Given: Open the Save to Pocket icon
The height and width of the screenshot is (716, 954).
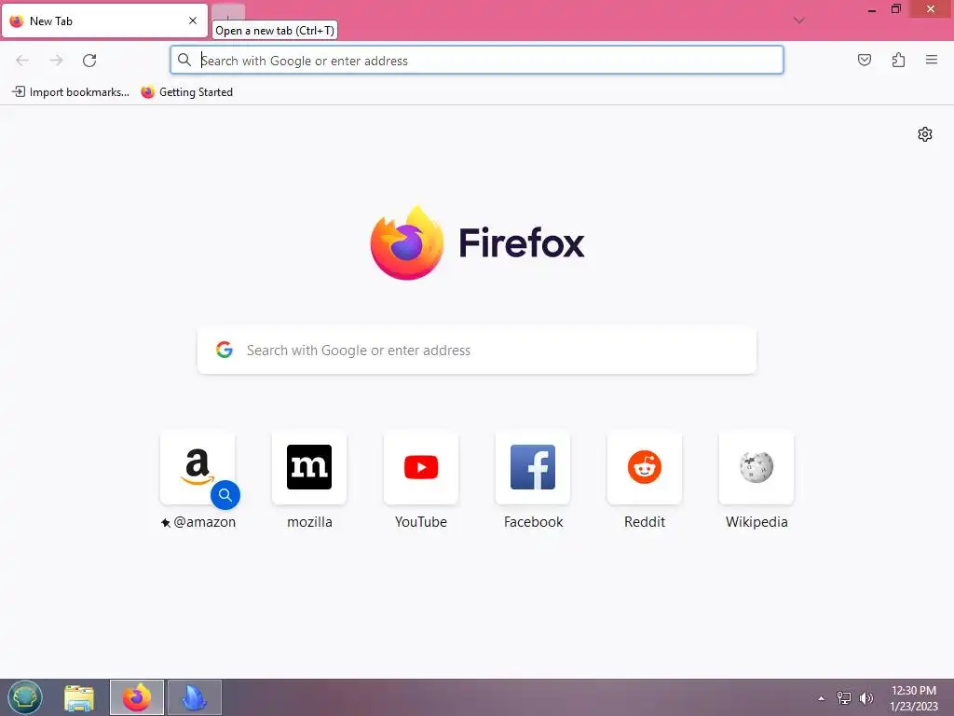Looking at the screenshot, I should (864, 60).
